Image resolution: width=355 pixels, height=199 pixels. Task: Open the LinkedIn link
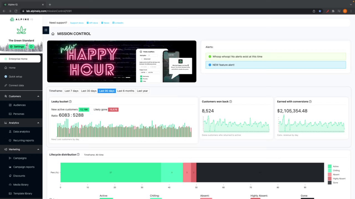[118, 23]
